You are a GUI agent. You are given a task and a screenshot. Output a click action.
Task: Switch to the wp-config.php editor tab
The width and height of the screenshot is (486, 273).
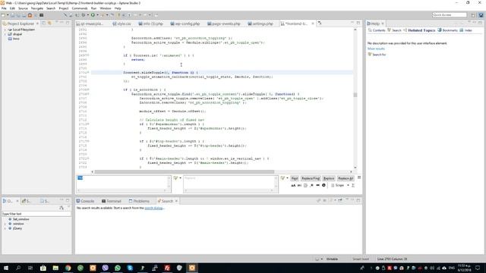[185, 24]
